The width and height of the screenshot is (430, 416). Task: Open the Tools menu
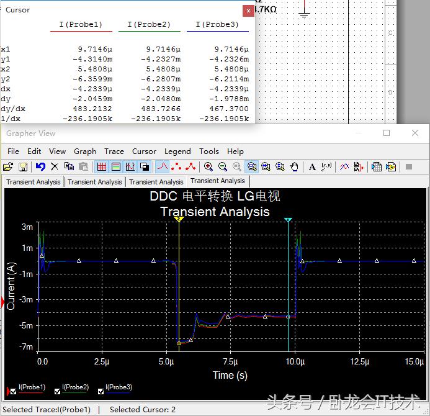point(209,151)
